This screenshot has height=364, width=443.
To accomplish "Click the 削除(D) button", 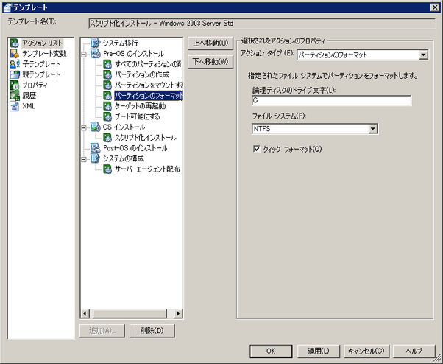I will (152, 331).
